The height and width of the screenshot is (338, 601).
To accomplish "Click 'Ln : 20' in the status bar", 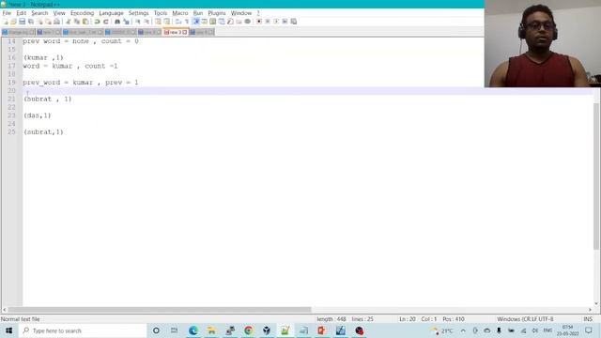I will click(x=407, y=319).
